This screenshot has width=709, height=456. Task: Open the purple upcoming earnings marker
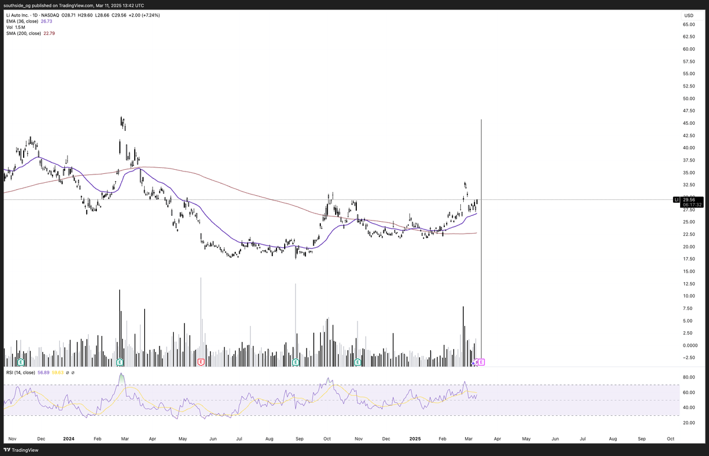click(x=482, y=361)
